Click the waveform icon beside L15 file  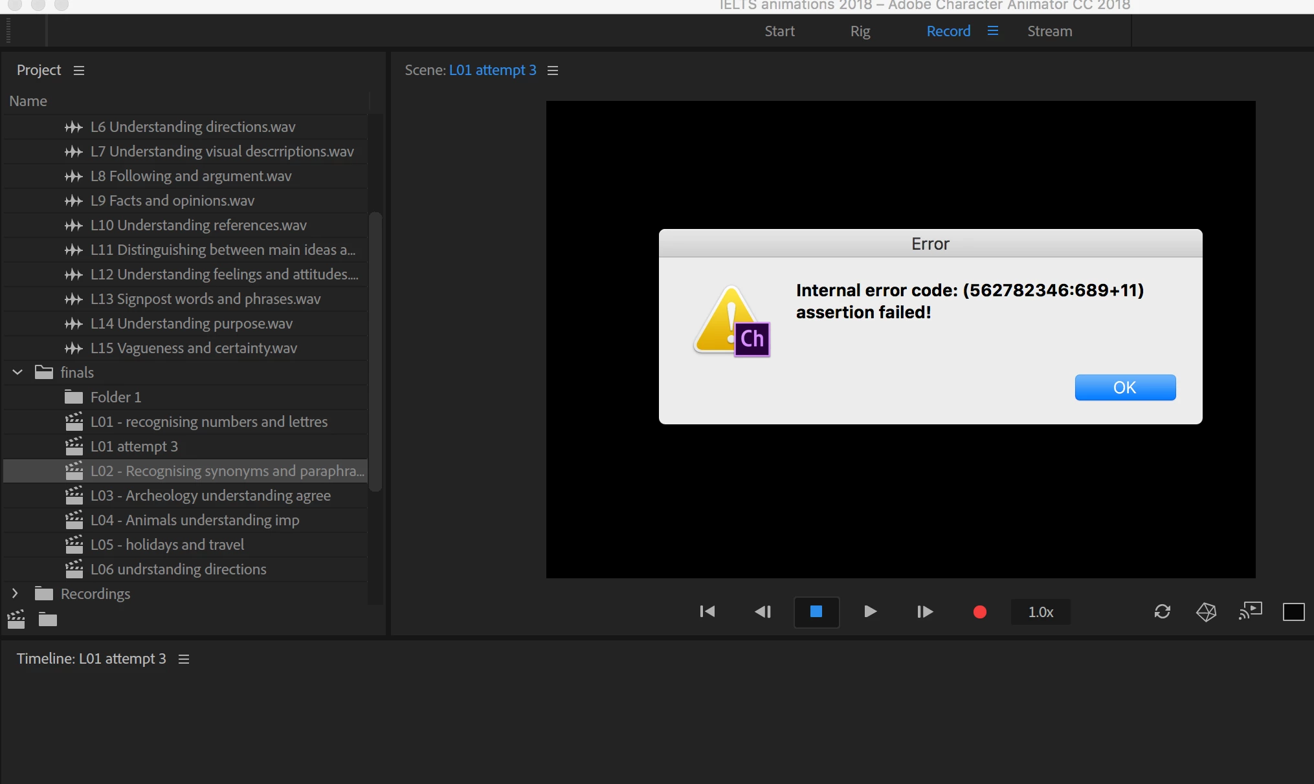[74, 348]
